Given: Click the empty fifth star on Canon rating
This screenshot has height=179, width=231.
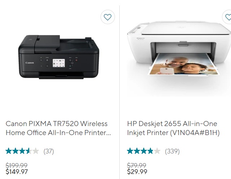Looking at the screenshot, I should coord(36,151).
